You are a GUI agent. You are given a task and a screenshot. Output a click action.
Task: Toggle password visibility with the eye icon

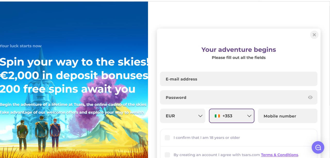tap(310, 97)
